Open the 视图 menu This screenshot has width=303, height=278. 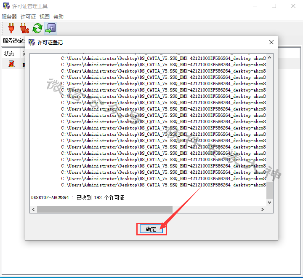[45, 16]
